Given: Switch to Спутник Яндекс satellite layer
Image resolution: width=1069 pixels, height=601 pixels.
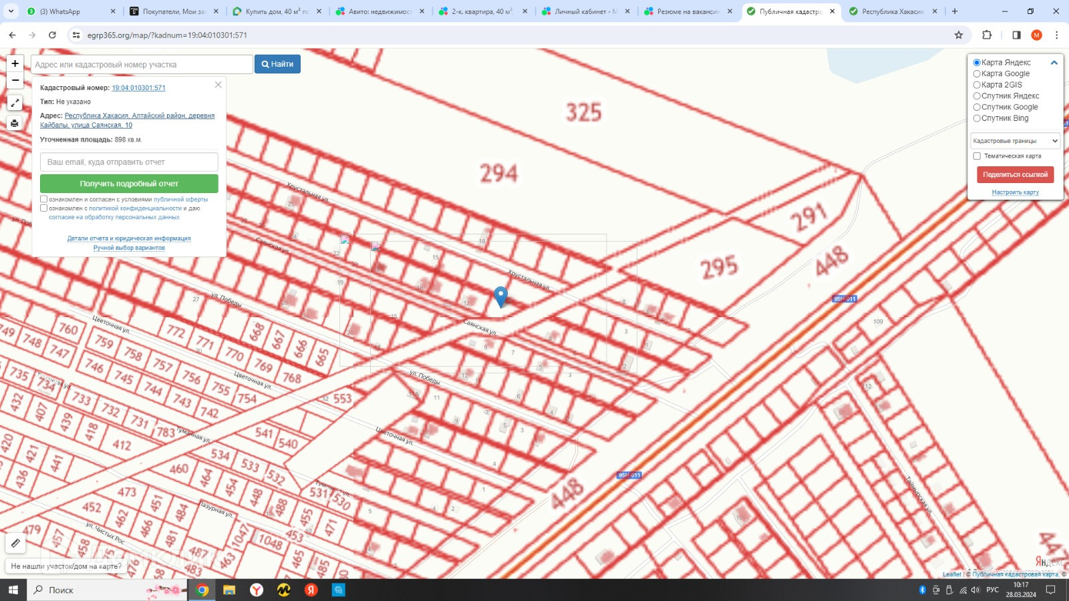Looking at the screenshot, I should 977,96.
